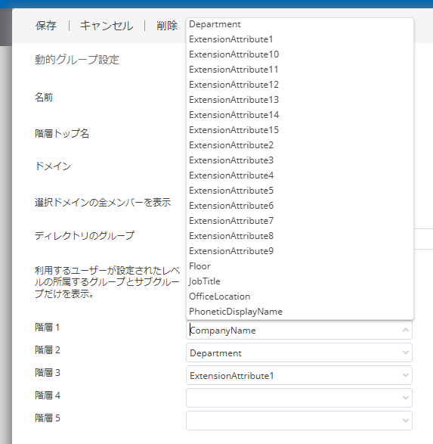433x444 pixels.
Task: Choose ExtensionAttribute10 in the list
Action: point(300,54)
